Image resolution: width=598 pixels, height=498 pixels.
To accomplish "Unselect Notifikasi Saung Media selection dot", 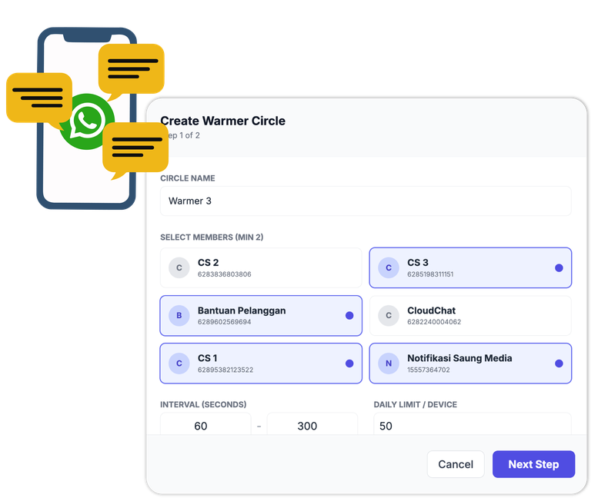I will click(559, 364).
